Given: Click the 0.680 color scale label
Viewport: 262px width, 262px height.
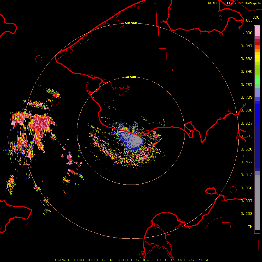Looking at the screenshot, I should coord(247,110).
